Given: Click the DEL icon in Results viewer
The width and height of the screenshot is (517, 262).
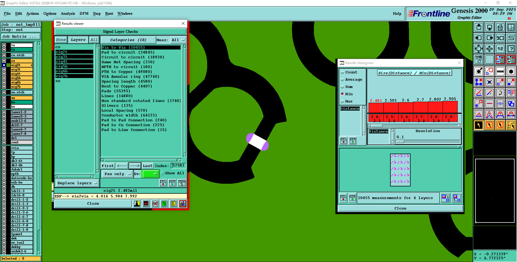Looking at the screenshot, I should coord(163,183).
